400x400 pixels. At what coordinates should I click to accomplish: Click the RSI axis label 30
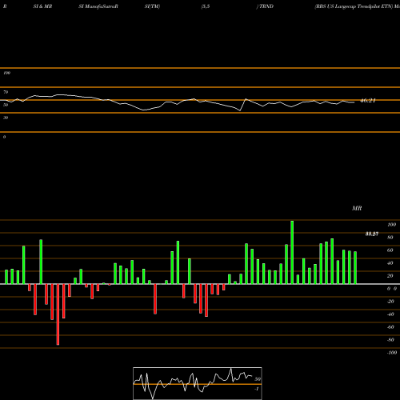click(x=6, y=118)
